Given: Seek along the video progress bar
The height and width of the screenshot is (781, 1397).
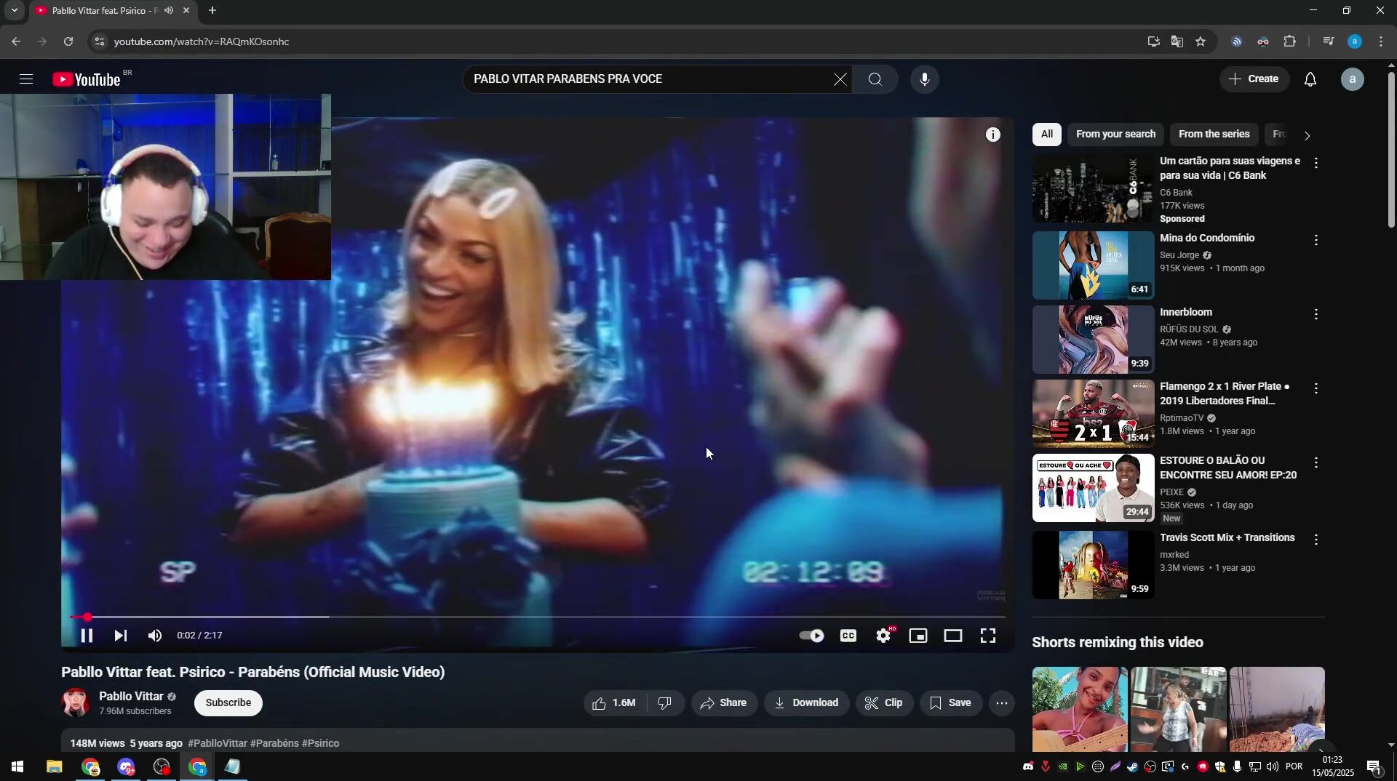Looking at the screenshot, I should coord(538,617).
